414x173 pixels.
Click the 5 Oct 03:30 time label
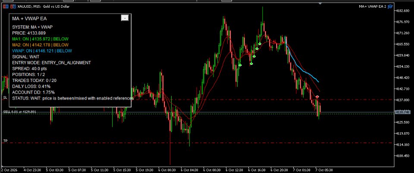(55, 170)
